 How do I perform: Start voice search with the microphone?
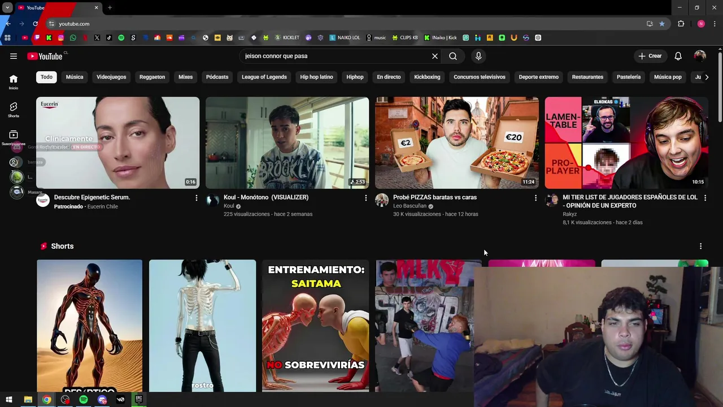pos(478,56)
